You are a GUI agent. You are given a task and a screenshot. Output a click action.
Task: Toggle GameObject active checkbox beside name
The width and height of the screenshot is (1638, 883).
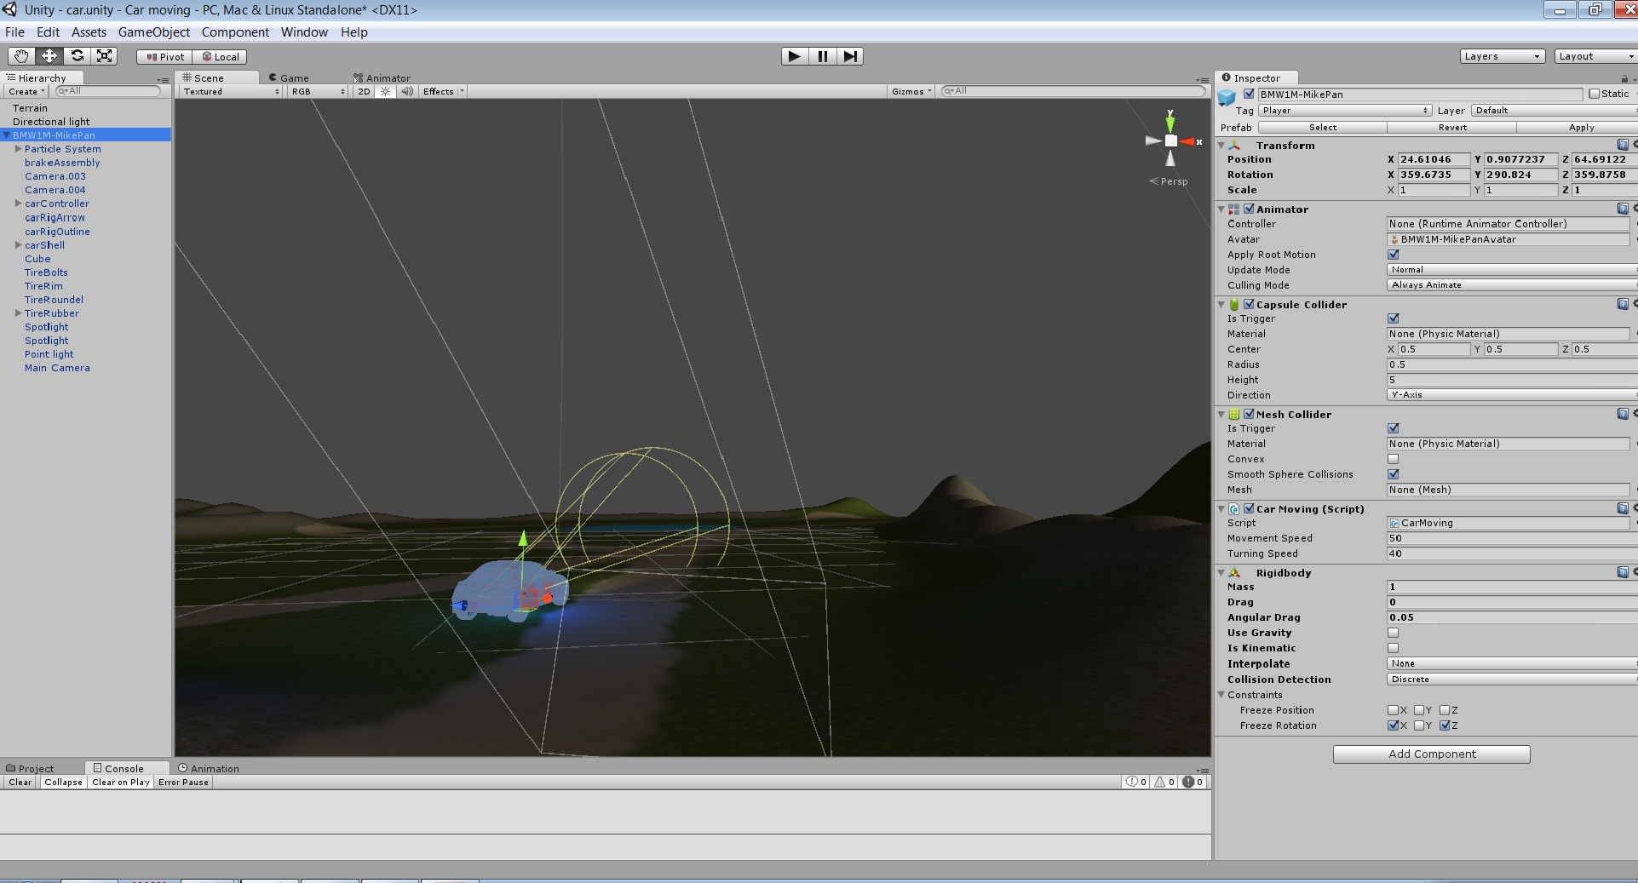tap(1249, 94)
